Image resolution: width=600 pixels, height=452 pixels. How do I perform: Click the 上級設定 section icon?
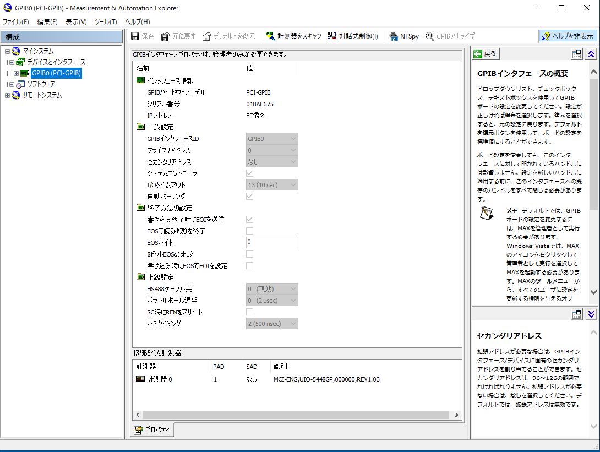click(x=141, y=277)
